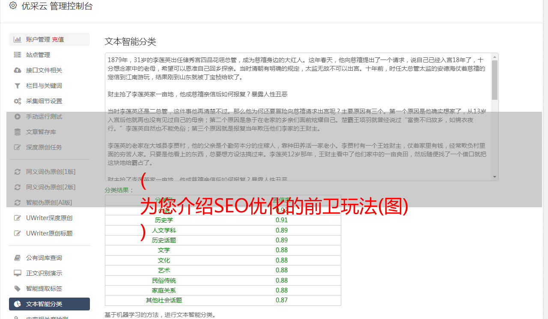Click the cloud upload icon for 接口文件相关
Screen dimensions: 548x319
click(x=17, y=70)
